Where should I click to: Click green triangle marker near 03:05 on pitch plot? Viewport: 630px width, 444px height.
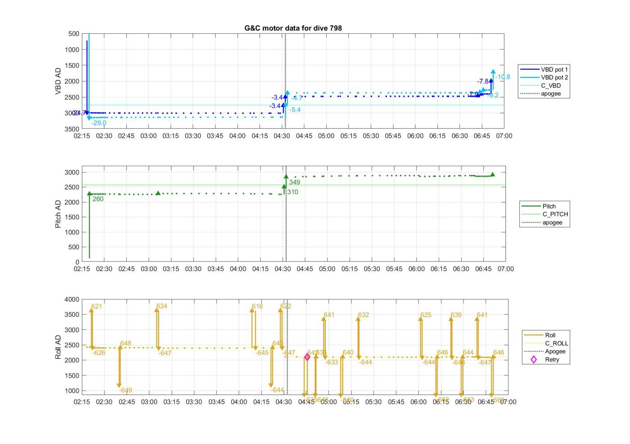pyautogui.click(x=158, y=193)
